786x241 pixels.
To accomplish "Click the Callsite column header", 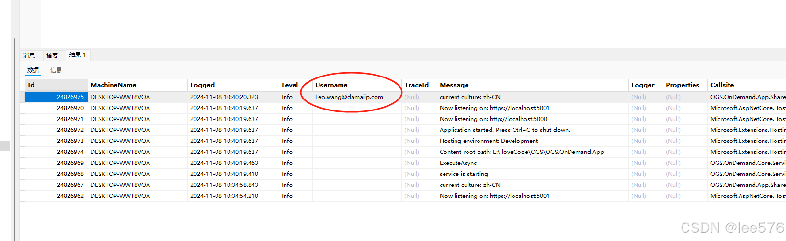I will point(747,85).
